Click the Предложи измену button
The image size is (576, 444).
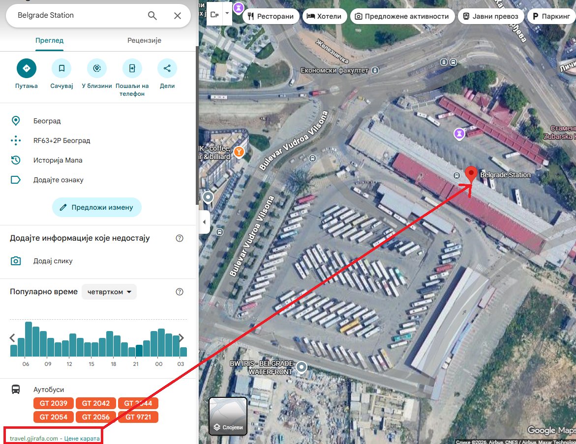tap(96, 207)
